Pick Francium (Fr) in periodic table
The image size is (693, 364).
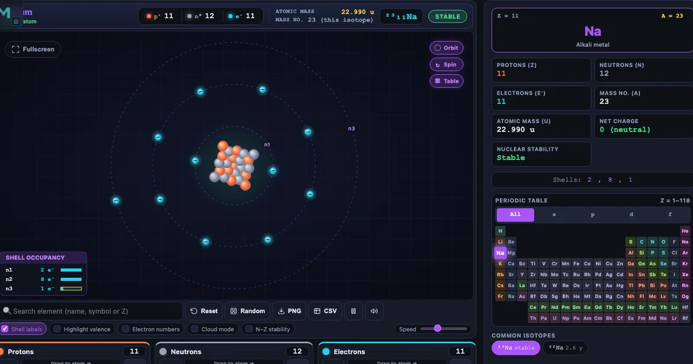pyautogui.click(x=500, y=296)
